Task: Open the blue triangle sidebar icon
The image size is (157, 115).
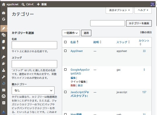Action: click(x=4, y=112)
